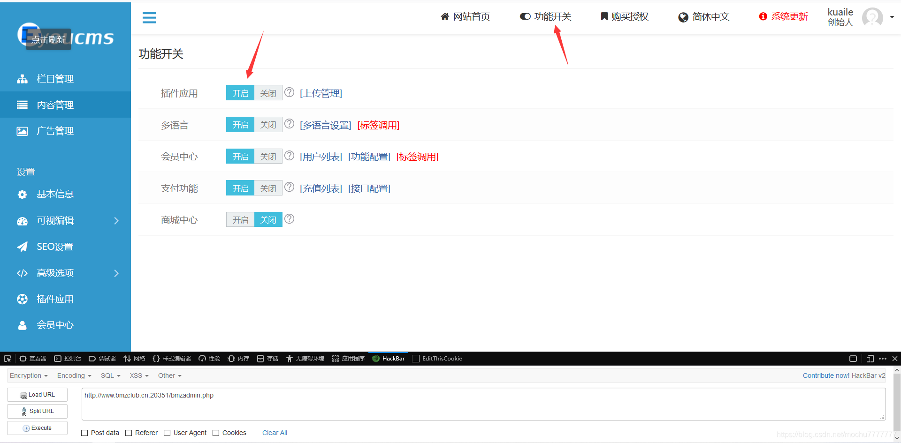The height and width of the screenshot is (443, 901).
Task: Click 基本信息 gear icon
Action: [x=22, y=195]
